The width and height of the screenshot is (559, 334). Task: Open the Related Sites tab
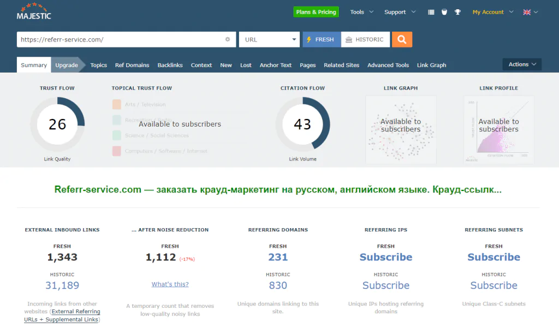click(x=342, y=65)
